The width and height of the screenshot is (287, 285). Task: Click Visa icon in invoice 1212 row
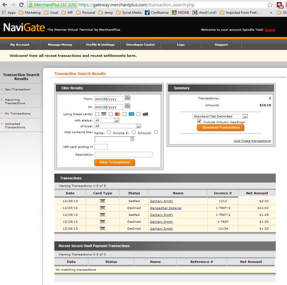click(102, 201)
